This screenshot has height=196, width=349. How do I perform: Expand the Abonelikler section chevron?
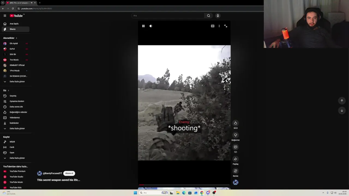[16, 38]
